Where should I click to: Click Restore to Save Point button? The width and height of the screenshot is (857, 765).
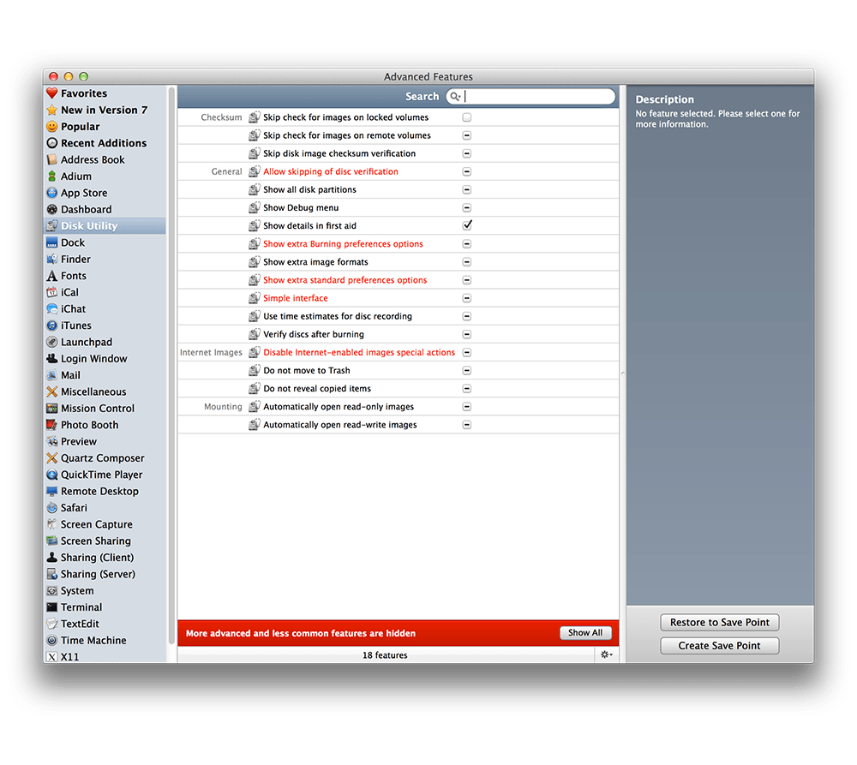pyautogui.click(x=719, y=623)
